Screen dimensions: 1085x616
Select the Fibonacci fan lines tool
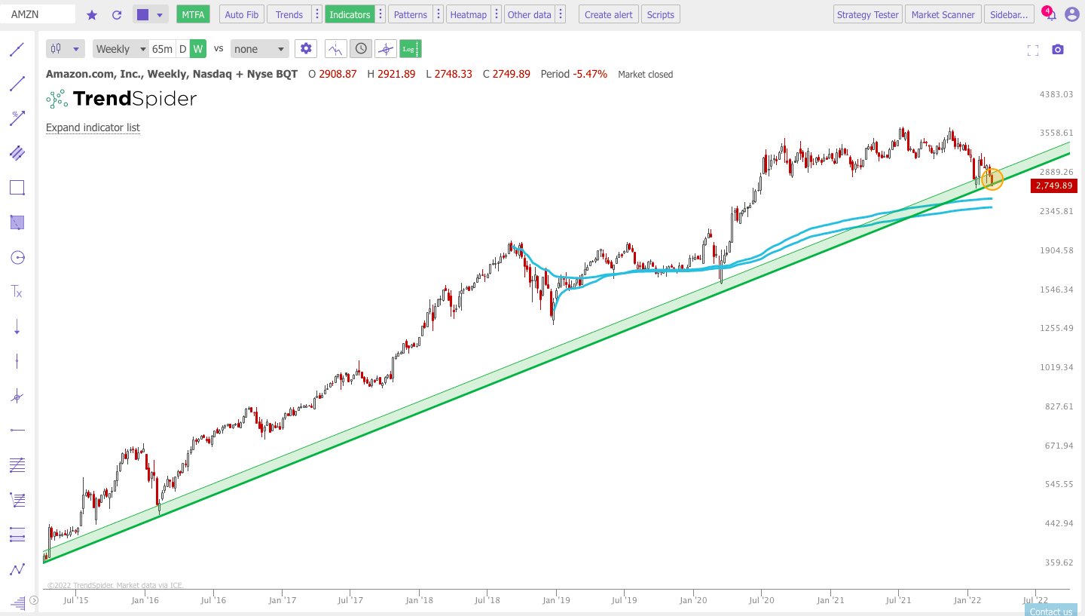(x=17, y=465)
